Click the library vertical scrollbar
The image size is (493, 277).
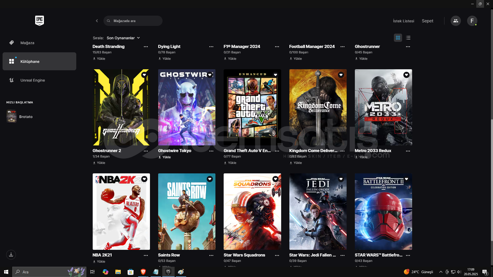[x=492, y=180]
